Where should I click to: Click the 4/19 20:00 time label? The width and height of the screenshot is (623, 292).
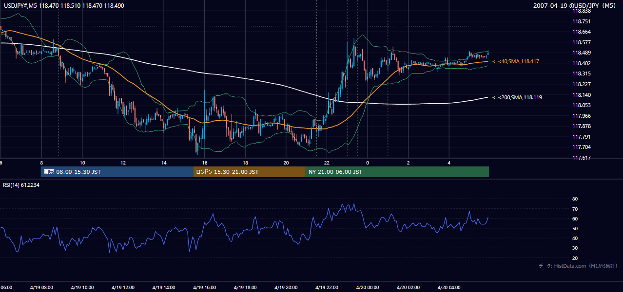click(x=286, y=288)
